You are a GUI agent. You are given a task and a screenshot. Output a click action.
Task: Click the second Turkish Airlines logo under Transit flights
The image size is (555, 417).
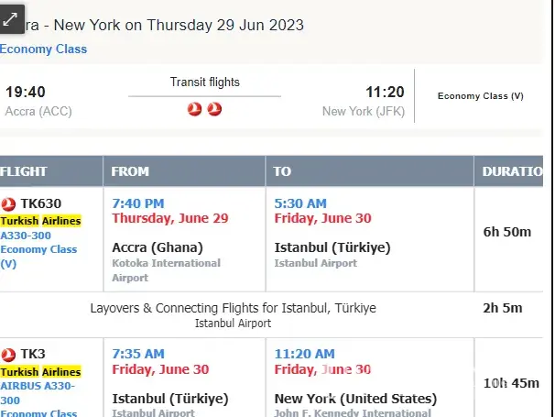coord(215,109)
